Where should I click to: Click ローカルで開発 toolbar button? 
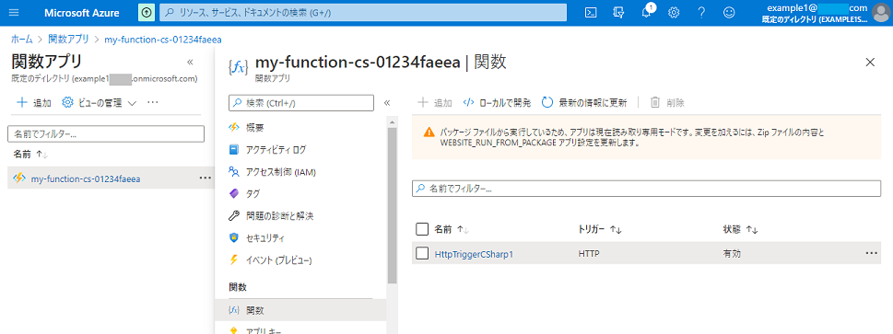click(x=497, y=102)
